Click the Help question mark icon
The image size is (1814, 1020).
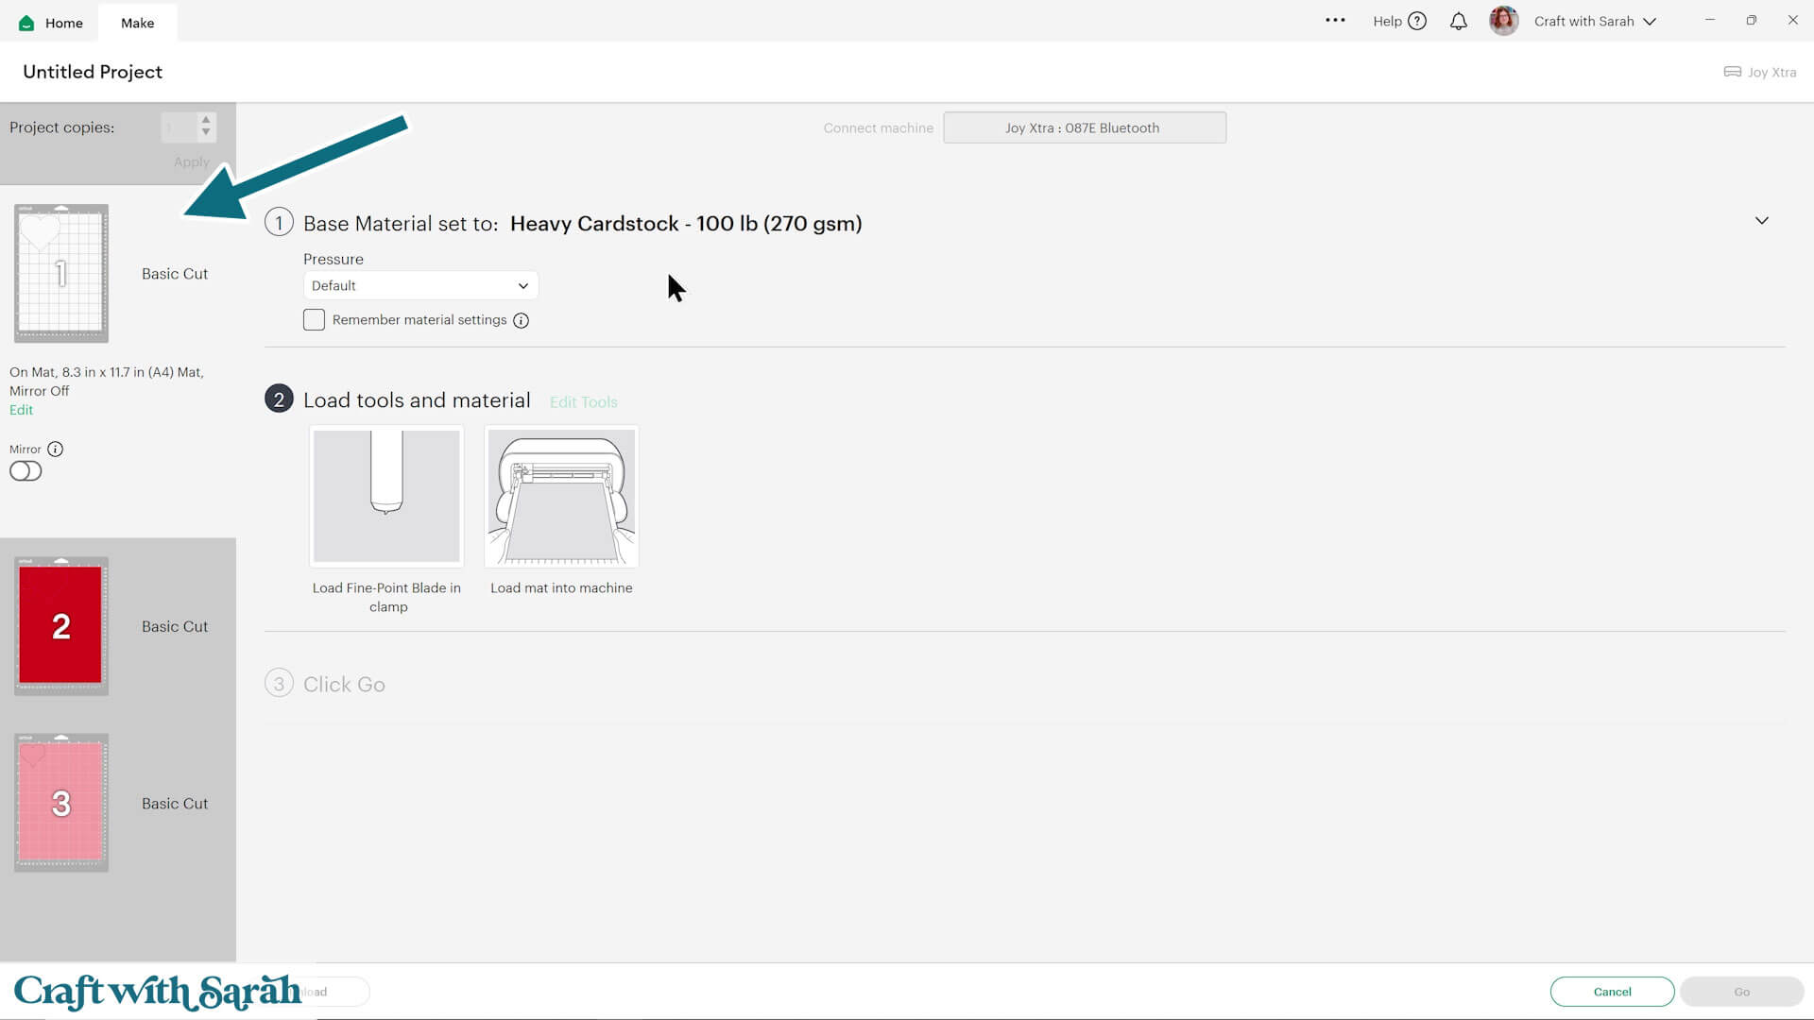(x=1417, y=21)
